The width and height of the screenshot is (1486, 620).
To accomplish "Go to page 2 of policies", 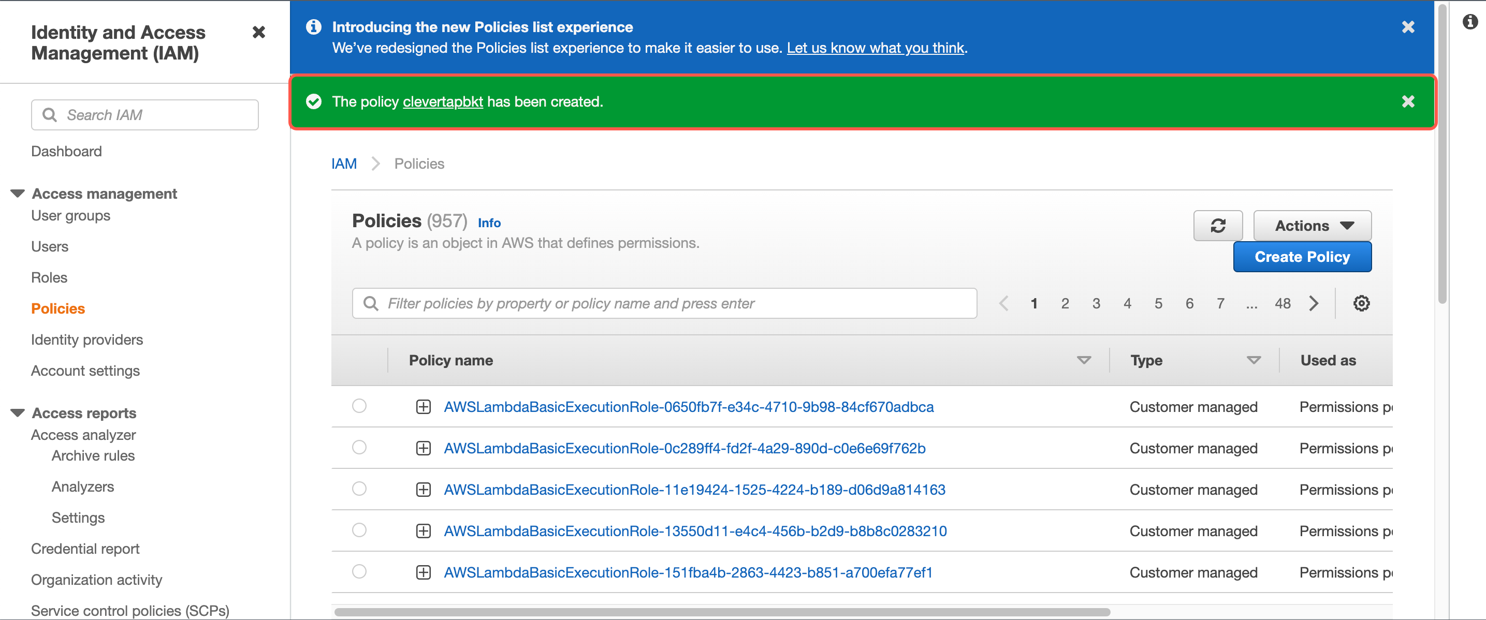I will pyautogui.click(x=1065, y=303).
